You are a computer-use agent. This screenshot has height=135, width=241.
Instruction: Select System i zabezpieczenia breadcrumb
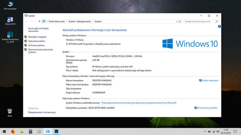pyautogui.click(x=80, y=21)
